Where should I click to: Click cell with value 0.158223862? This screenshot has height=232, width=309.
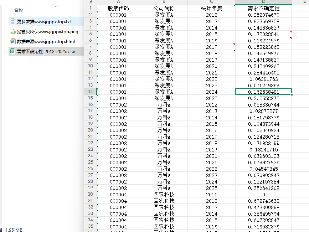pos(263,47)
